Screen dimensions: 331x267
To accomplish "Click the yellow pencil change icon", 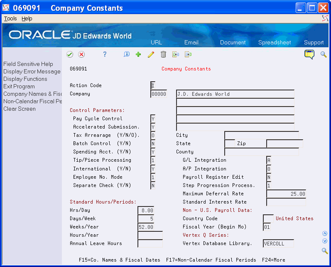I will tap(151, 54).
